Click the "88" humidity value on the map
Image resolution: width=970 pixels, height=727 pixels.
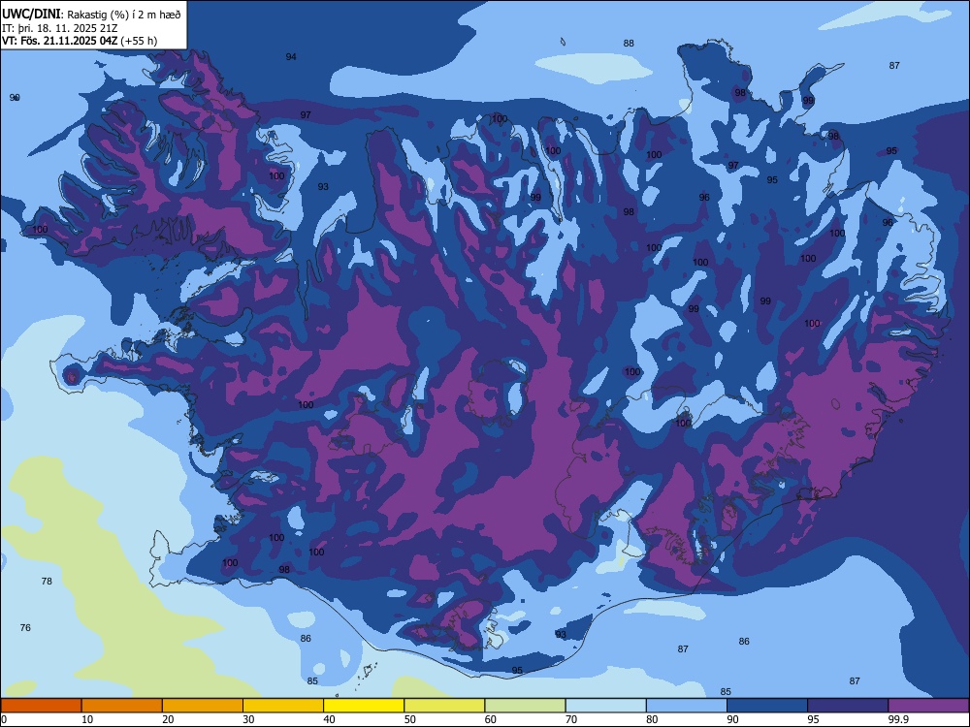coord(629,44)
